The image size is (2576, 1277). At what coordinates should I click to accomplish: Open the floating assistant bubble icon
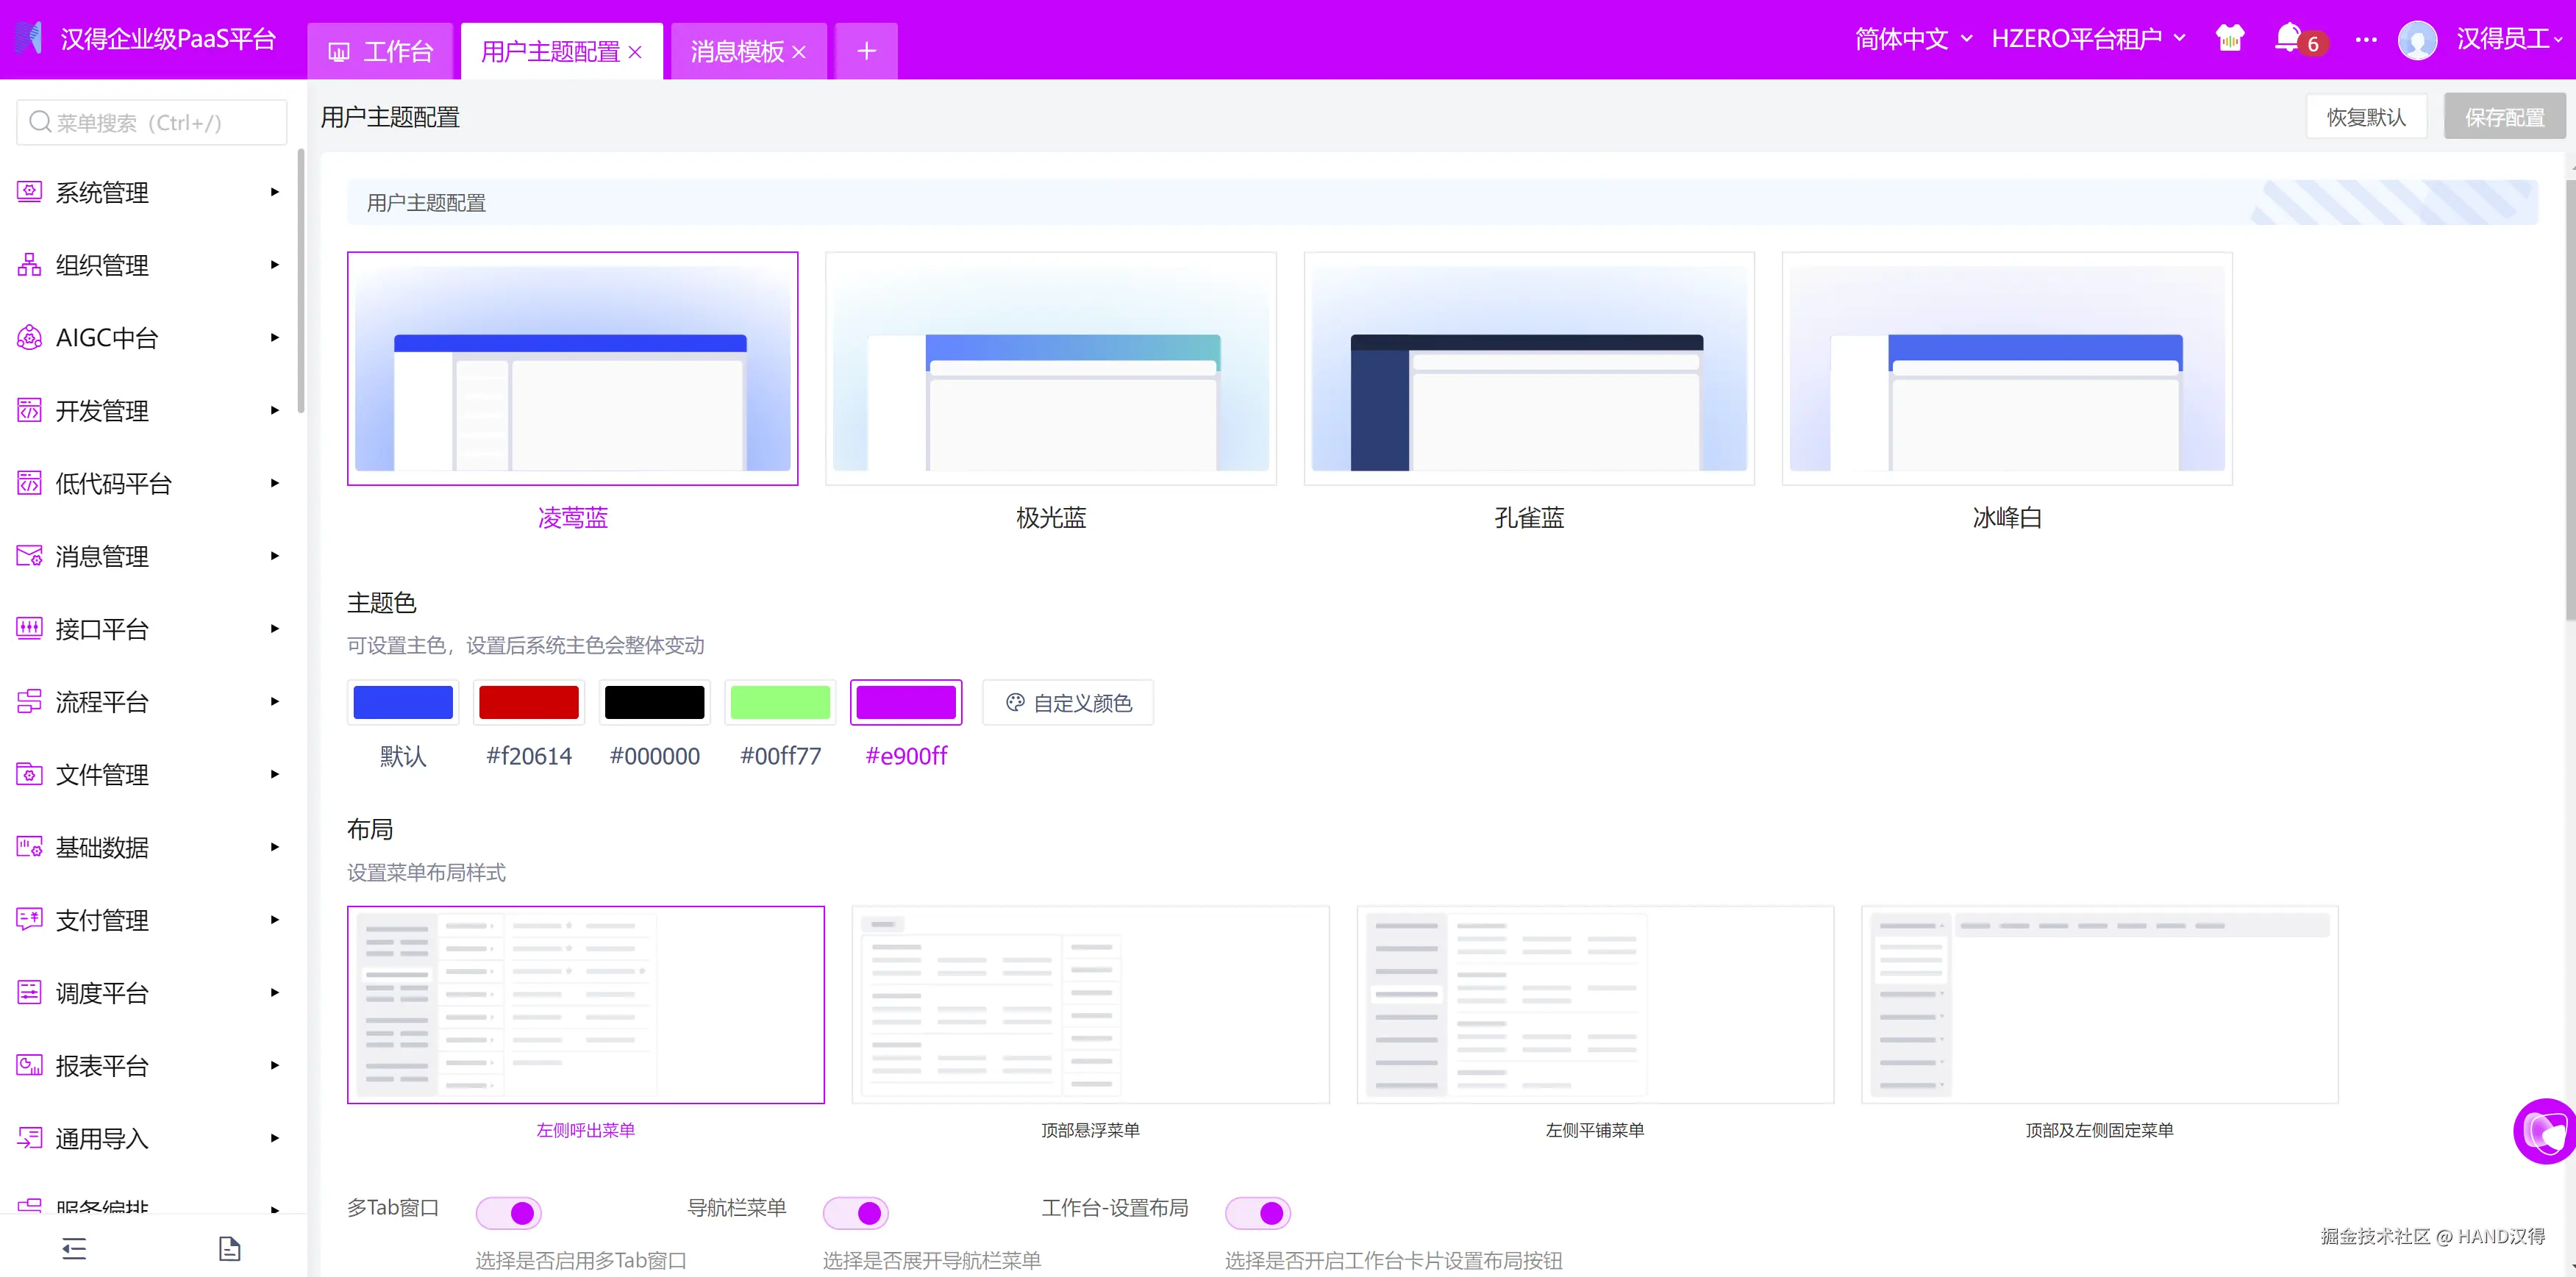click(2545, 1131)
